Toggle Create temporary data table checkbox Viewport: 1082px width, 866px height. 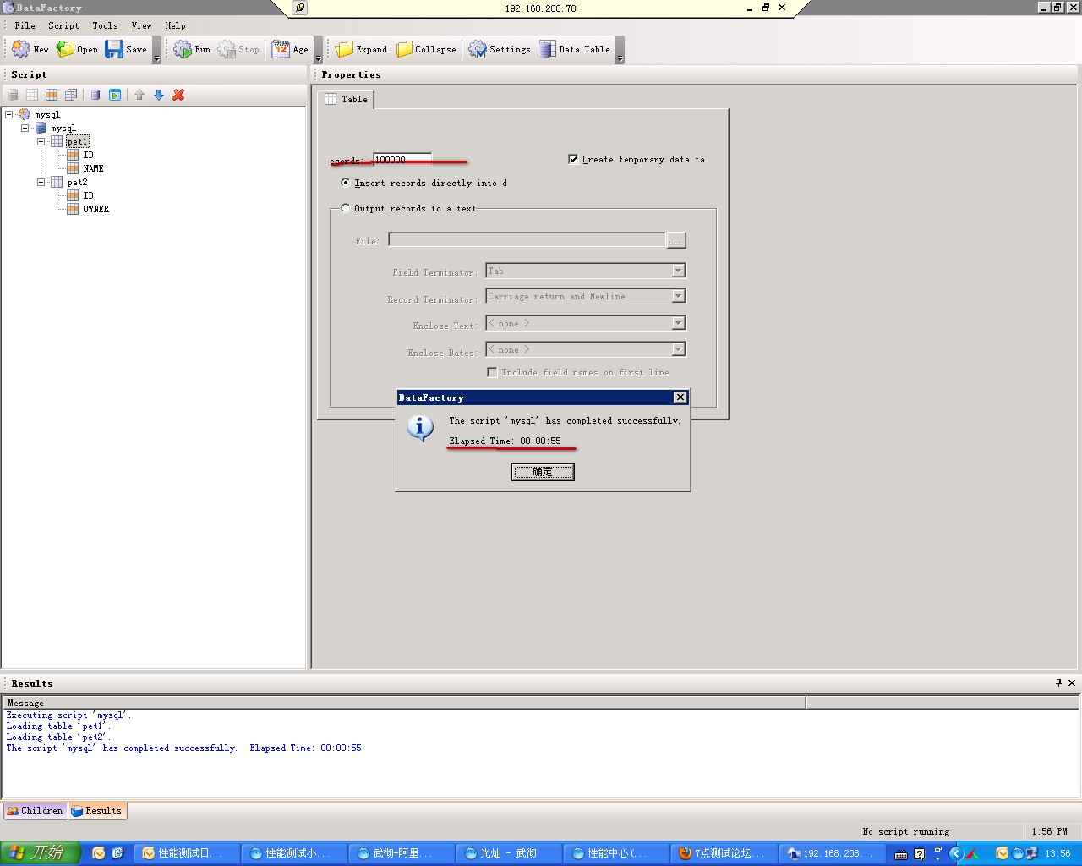[x=573, y=159]
